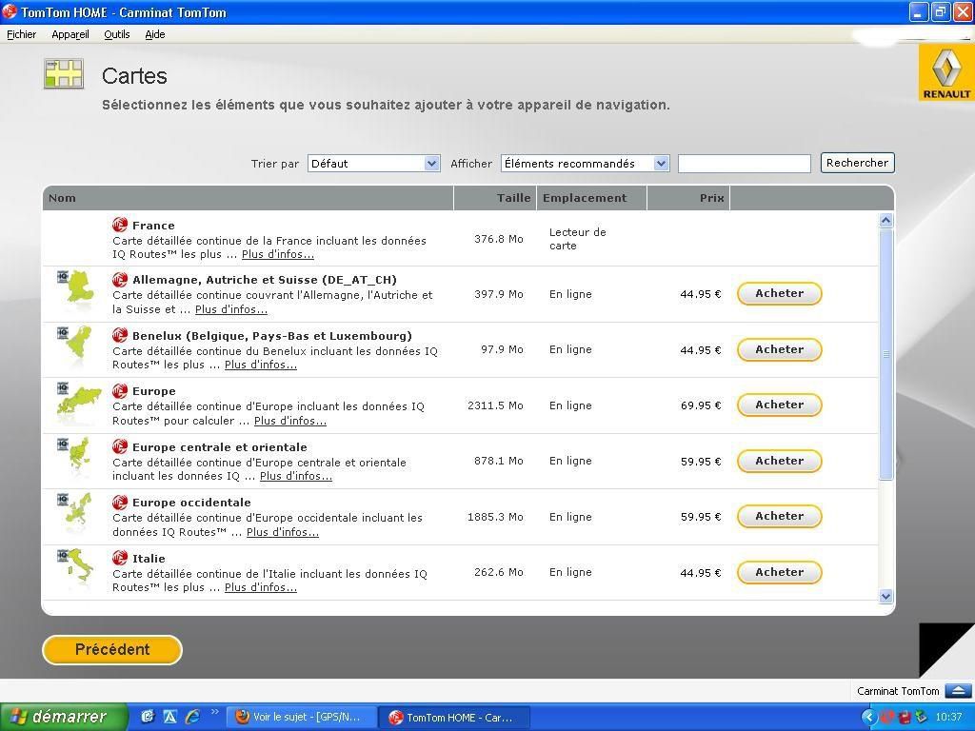
Task: Open the Afficher 'Éléments recommandés' dropdown
Action: 586,164
